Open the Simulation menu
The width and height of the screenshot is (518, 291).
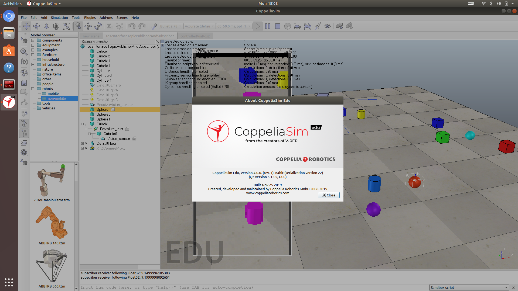coord(59,18)
